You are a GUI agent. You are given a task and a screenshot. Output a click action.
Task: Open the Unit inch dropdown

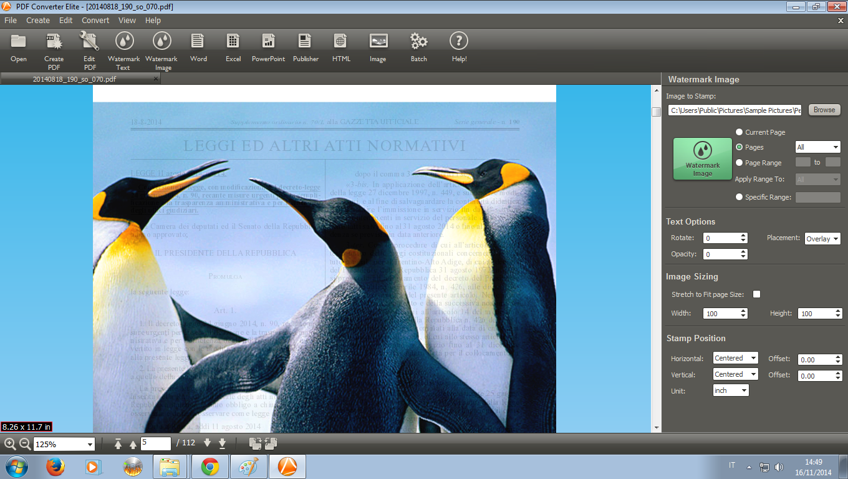(x=731, y=390)
